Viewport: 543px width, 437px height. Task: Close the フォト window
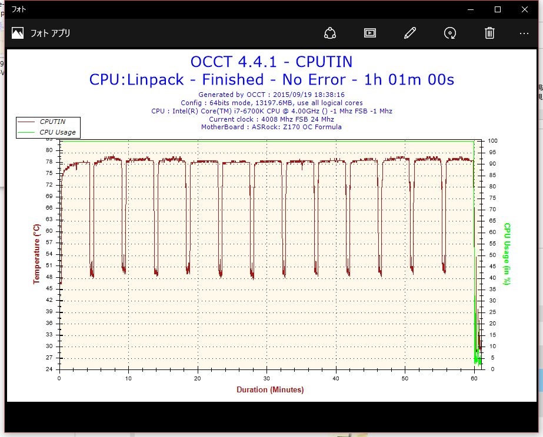click(x=525, y=9)
